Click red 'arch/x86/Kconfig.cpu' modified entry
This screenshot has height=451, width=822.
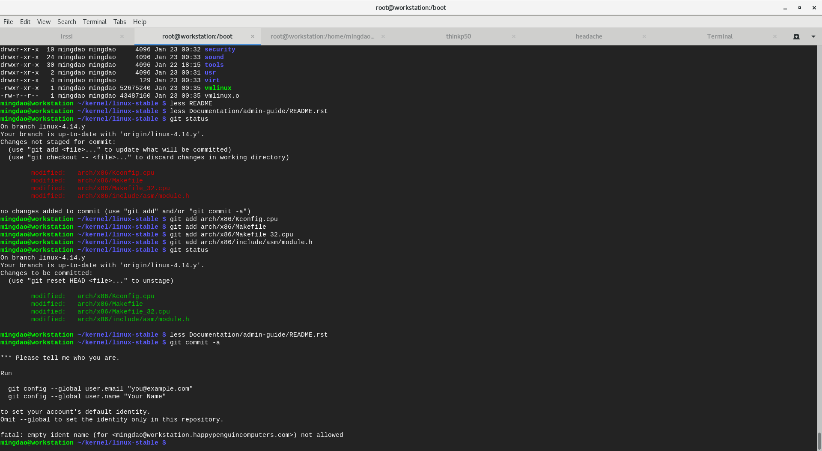116,173
